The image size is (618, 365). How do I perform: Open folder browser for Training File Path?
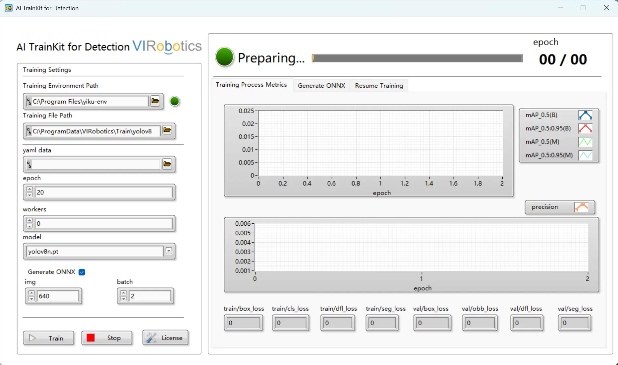click(x=167, y=130)
